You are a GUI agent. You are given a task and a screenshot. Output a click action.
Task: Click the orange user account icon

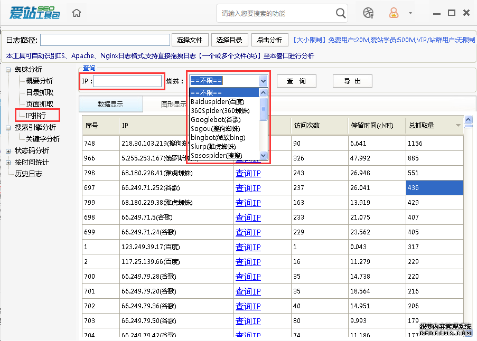(x=394, y=13)
